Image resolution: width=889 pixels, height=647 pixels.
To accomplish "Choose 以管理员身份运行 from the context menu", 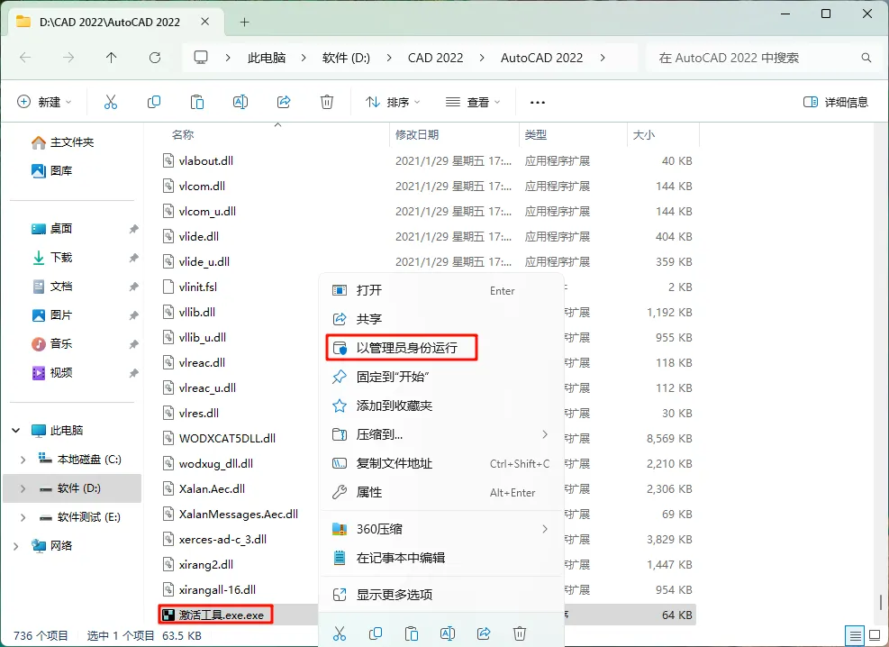I will (441, 348).
